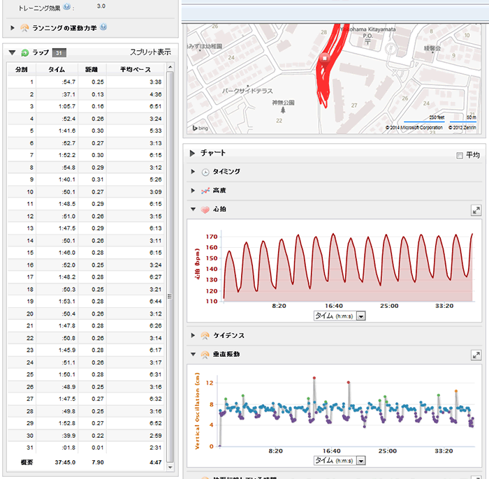The width and height of the screenshot is (489, 479).
Task: Expand the タイミング section
Action: 193,172
